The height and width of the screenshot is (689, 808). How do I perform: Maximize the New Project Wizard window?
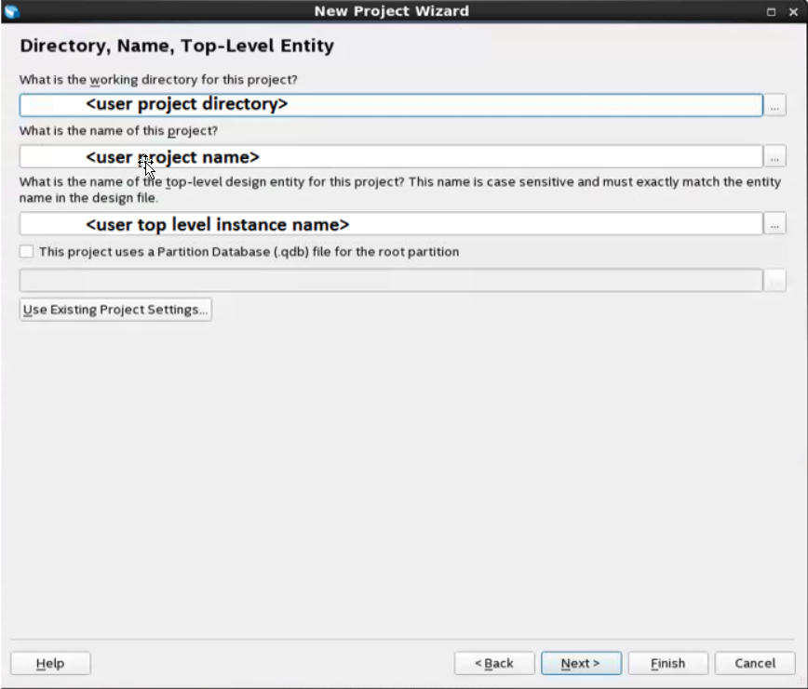(x=771, y=12)
